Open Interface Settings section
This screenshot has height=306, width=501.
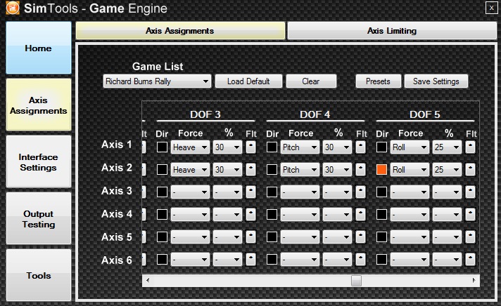tap(39, 162)
